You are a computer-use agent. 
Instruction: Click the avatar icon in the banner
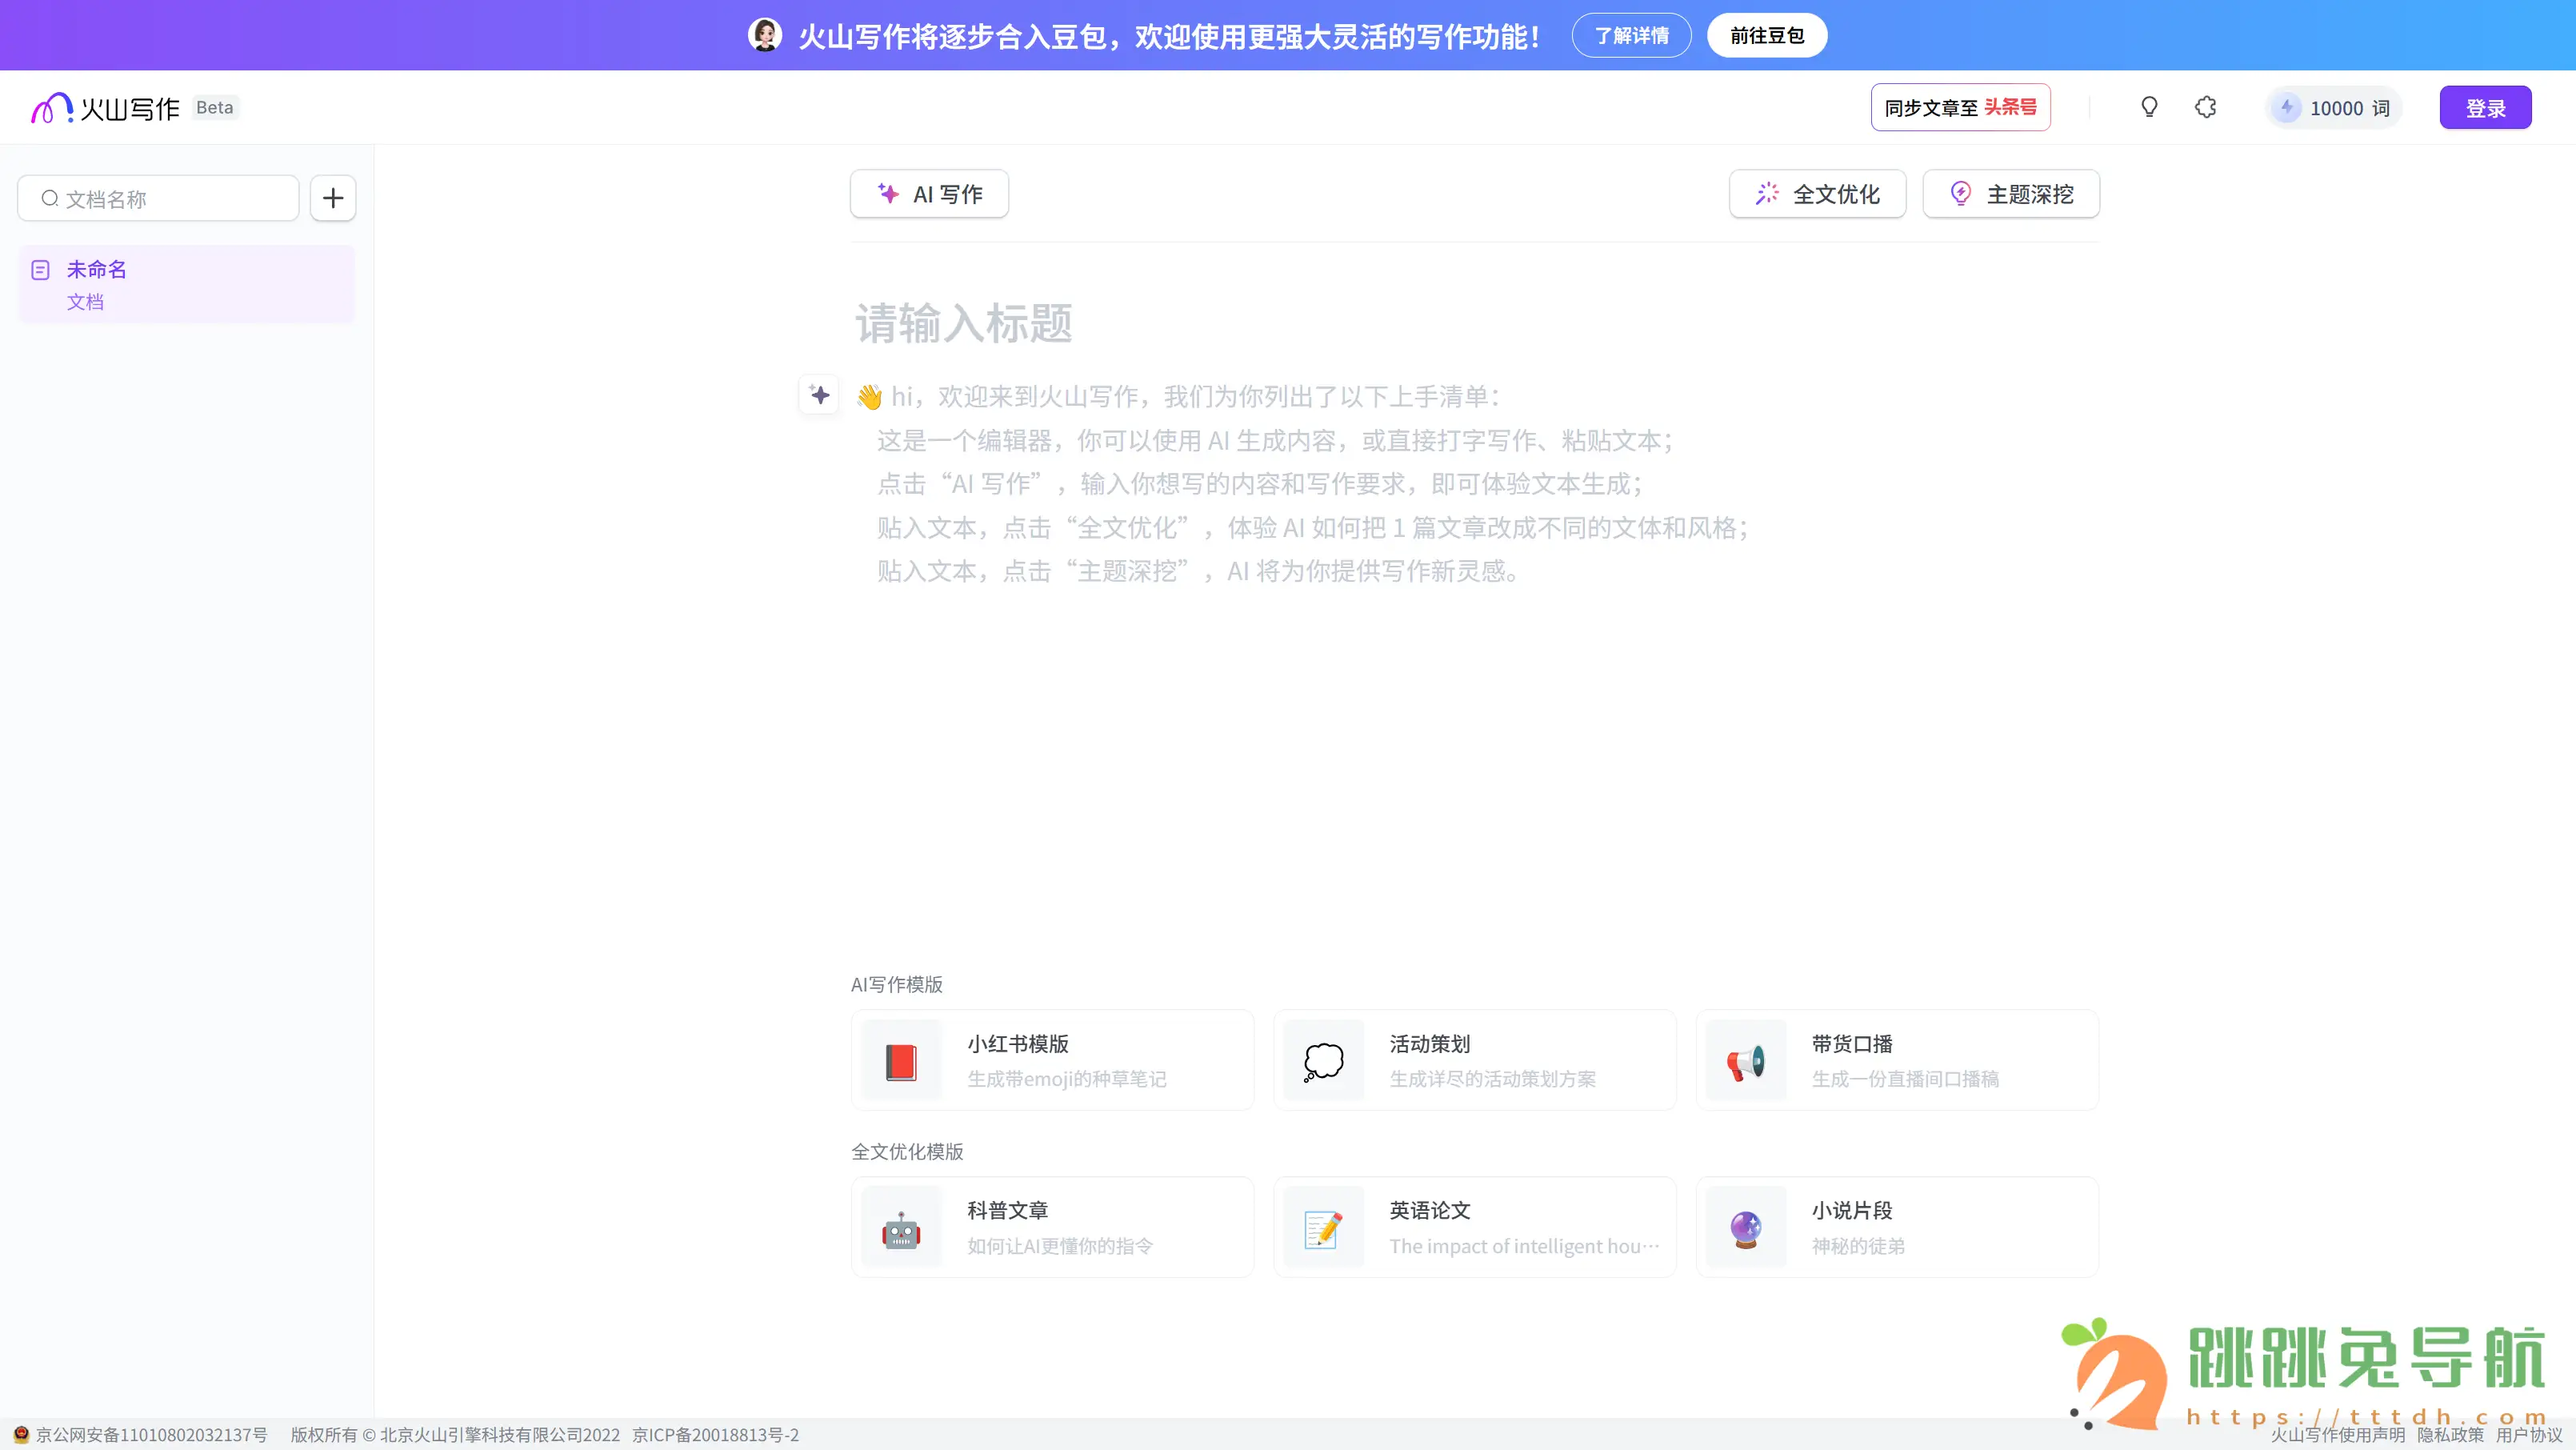coord(765,35)
